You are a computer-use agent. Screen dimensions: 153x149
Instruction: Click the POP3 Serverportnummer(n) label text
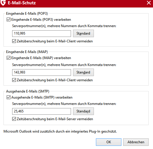coord(64,26)
